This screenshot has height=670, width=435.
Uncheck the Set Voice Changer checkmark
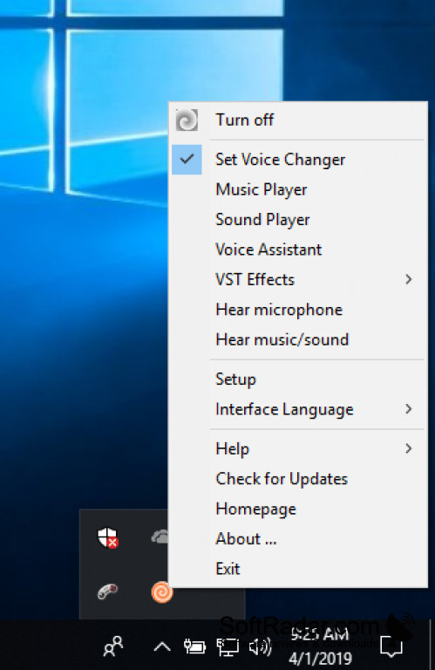tap(187, 160)
